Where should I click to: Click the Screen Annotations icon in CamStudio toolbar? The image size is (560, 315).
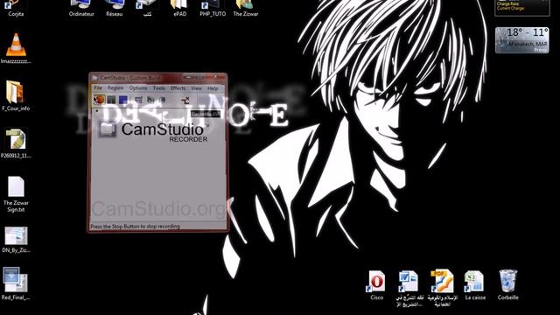[x=150, y=100]
